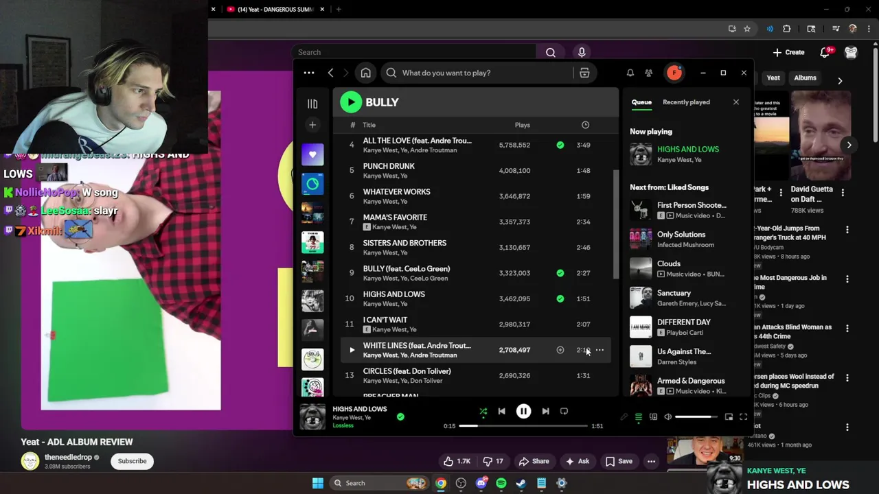Create new playlist with plus icon in sidebar
The width and height of the screenshot is (879, 494).
pos(312,125)
